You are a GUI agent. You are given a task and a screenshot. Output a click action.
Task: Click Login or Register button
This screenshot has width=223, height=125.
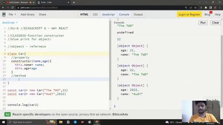click(189, 15)
